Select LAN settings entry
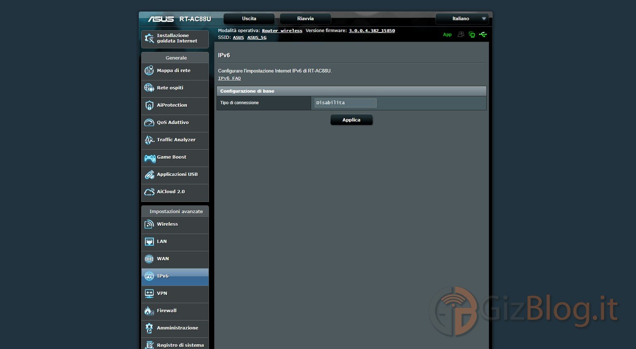Image resolution: width=636 pixels, height=349 pixels. [175, 242]
